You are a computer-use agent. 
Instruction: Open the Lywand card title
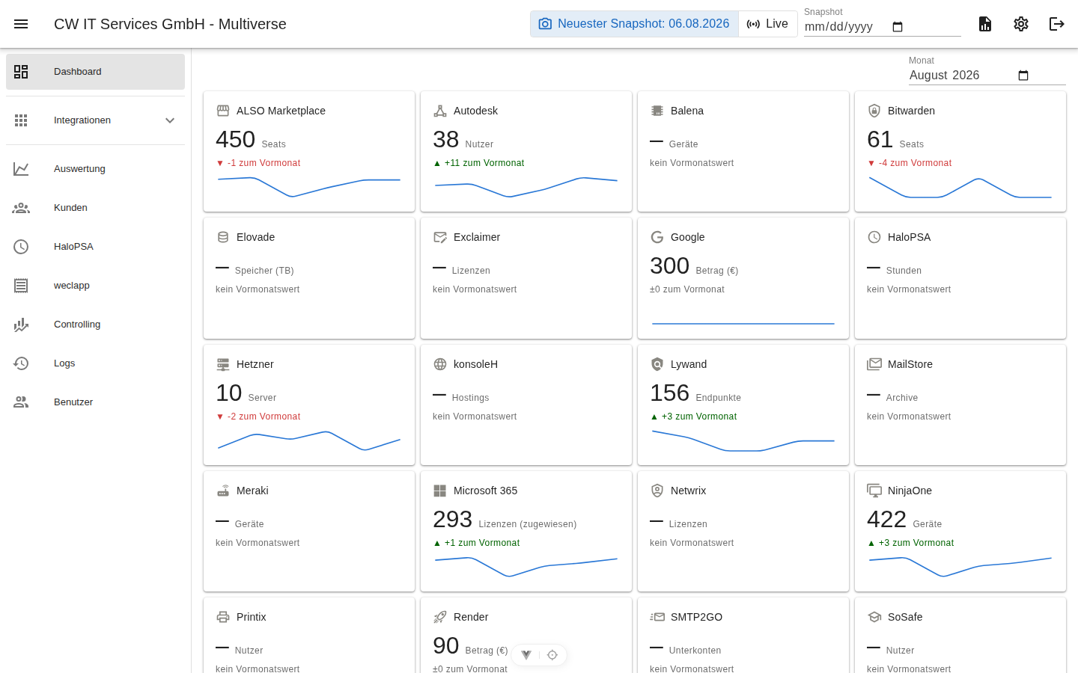click(689, 364)
